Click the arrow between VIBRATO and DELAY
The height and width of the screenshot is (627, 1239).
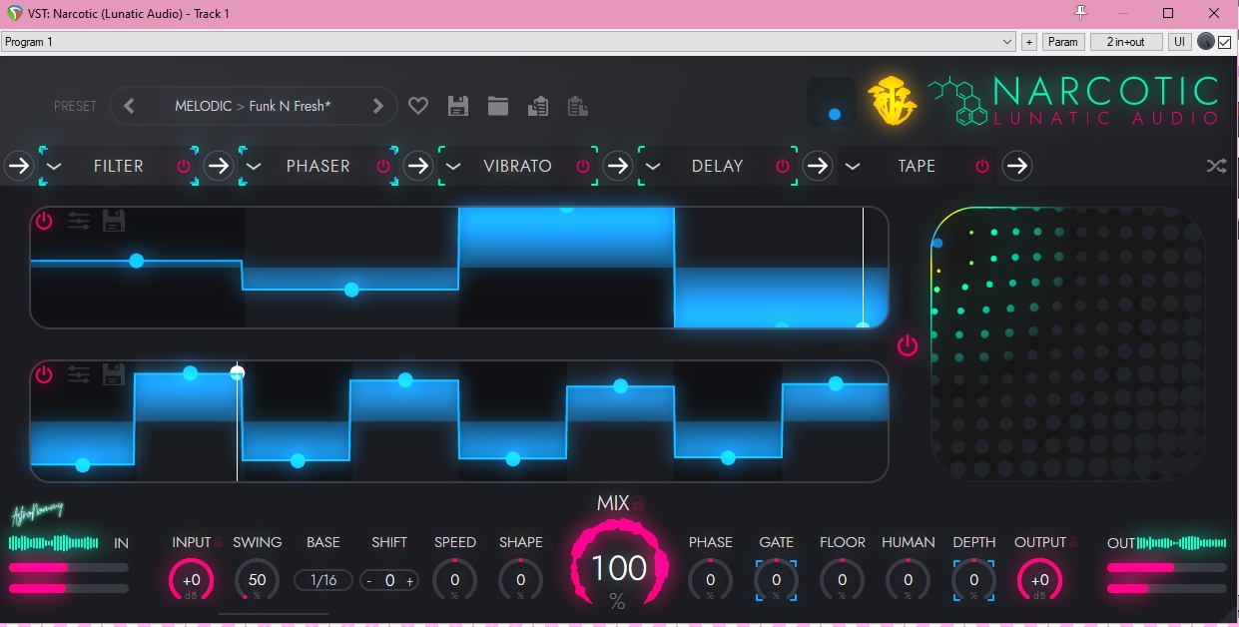click(618, 166)
